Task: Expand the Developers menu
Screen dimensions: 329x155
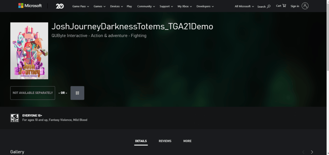Action: pyautogui.click(x=205, y=6)
